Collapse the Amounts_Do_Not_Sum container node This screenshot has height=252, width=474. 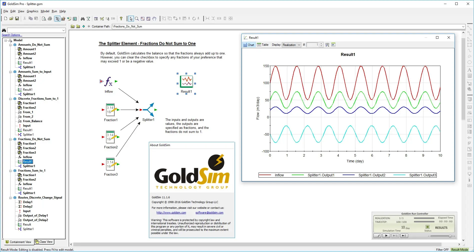[x=11, y=45]
